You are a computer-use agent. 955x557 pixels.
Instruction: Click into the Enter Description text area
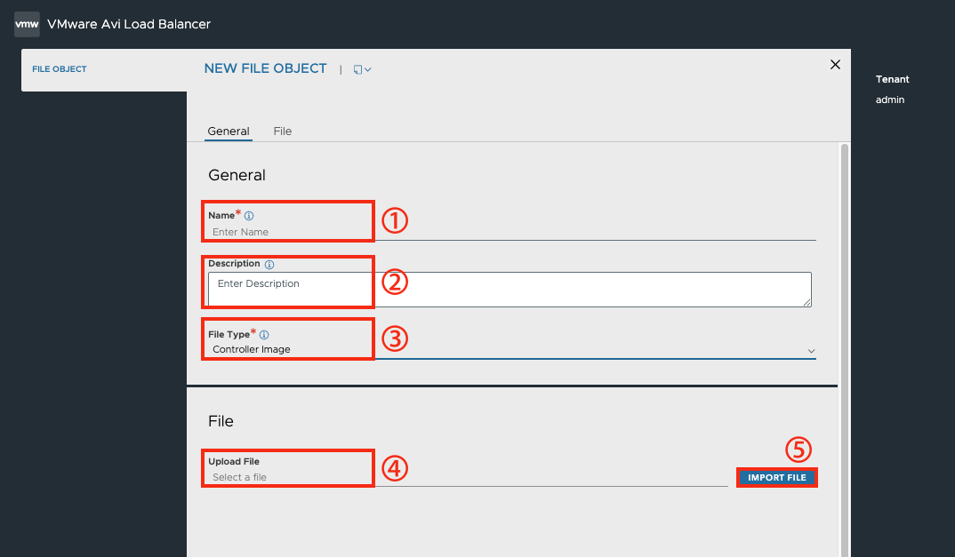pyautogui.click(x=510, y=289)
